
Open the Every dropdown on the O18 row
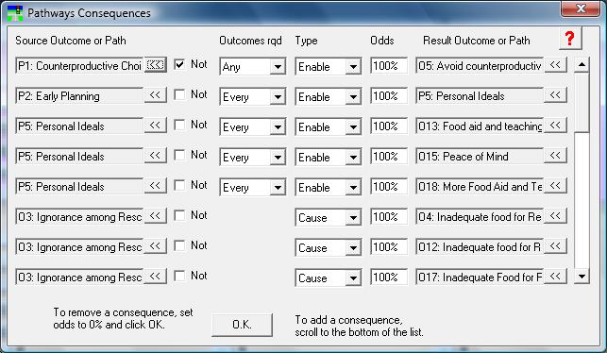tap(252, 187)
